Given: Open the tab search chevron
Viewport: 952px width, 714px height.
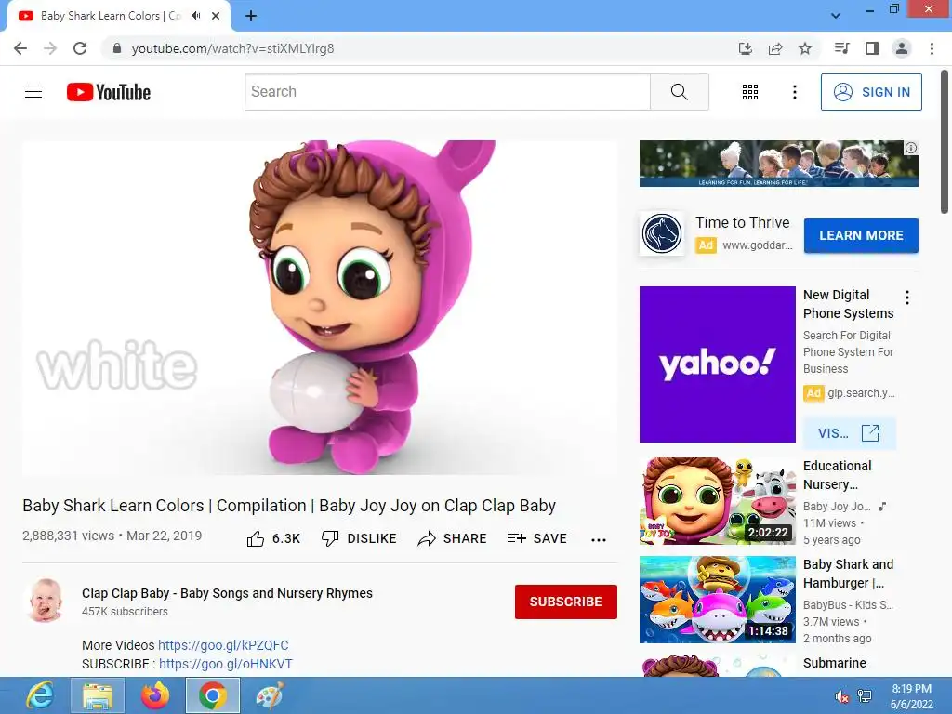Looking at the screenshot, I should (x=836, y=16).
